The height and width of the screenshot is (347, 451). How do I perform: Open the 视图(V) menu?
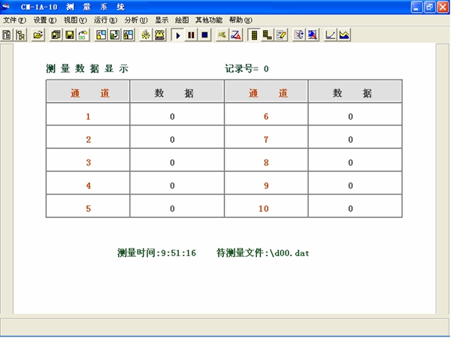(75, 20)
